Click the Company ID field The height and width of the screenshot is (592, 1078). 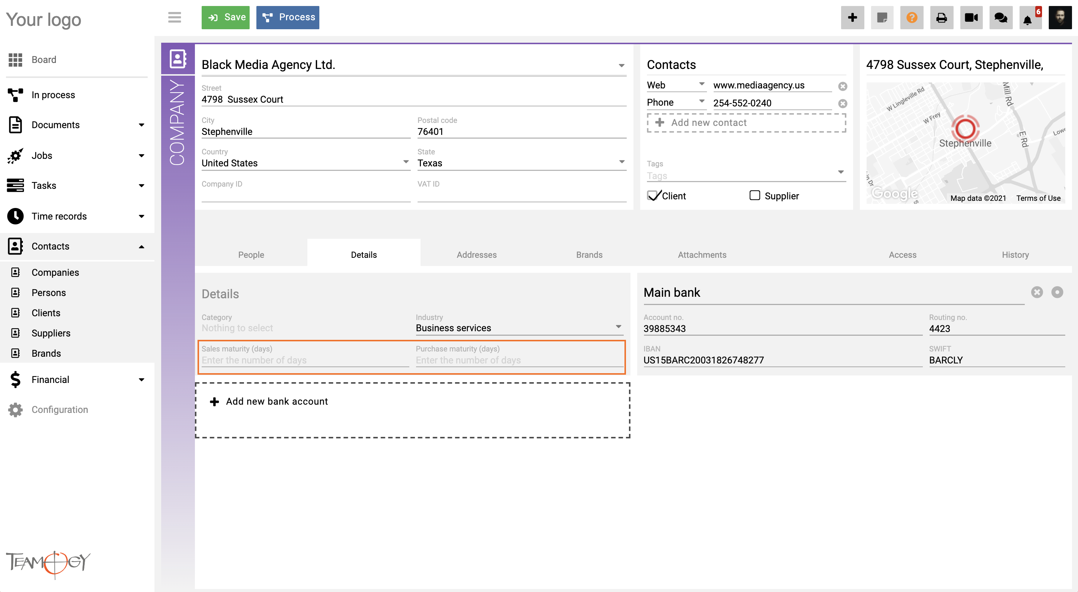point(305,195)
